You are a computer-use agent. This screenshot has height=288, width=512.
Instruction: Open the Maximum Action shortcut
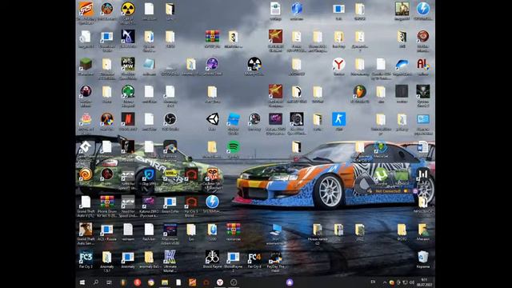[170, 230]
